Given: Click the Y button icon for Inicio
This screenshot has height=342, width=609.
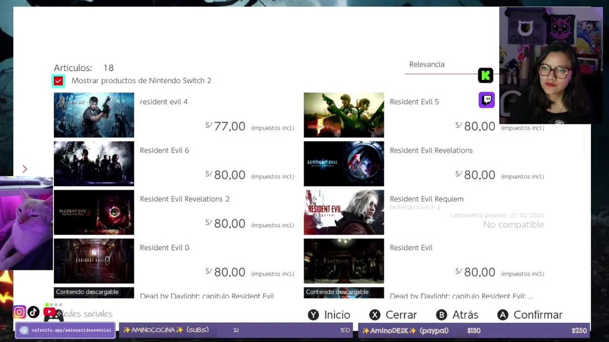Looking at the screenshot, I should pyautogui.click(x=313, y=315).
